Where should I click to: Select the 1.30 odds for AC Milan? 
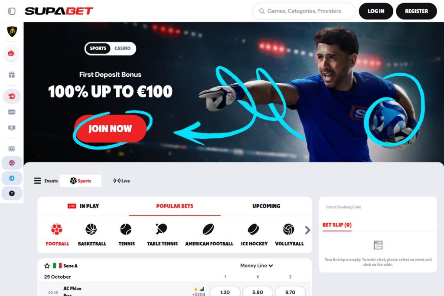(225, 292)
